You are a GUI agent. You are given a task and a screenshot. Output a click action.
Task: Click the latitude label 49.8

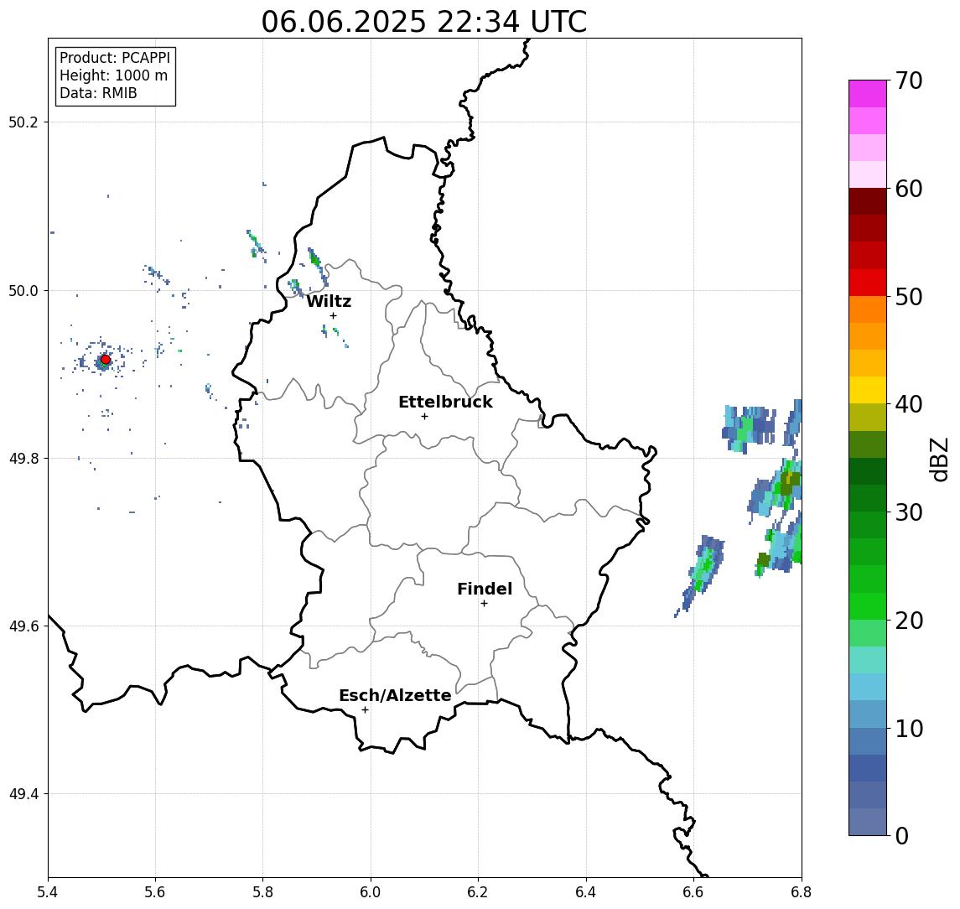[23, 458]
